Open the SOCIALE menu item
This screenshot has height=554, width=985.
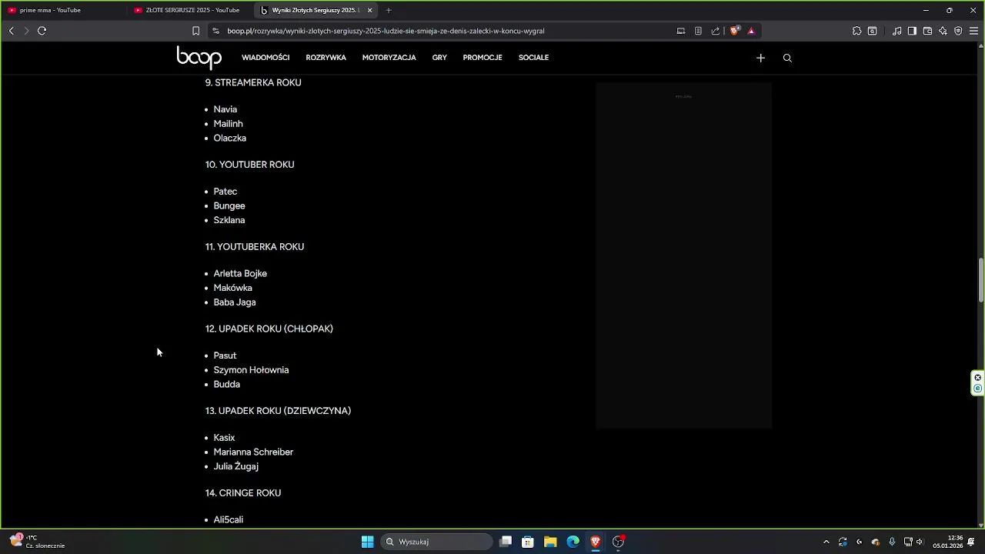pos(533,58)
